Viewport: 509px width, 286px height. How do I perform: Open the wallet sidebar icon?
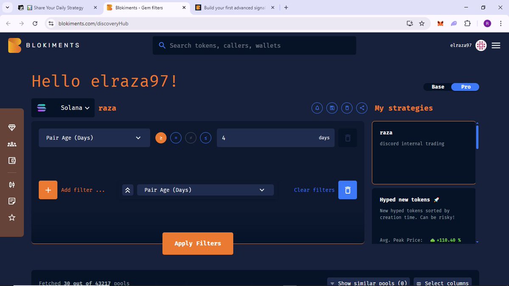[12, 161]
